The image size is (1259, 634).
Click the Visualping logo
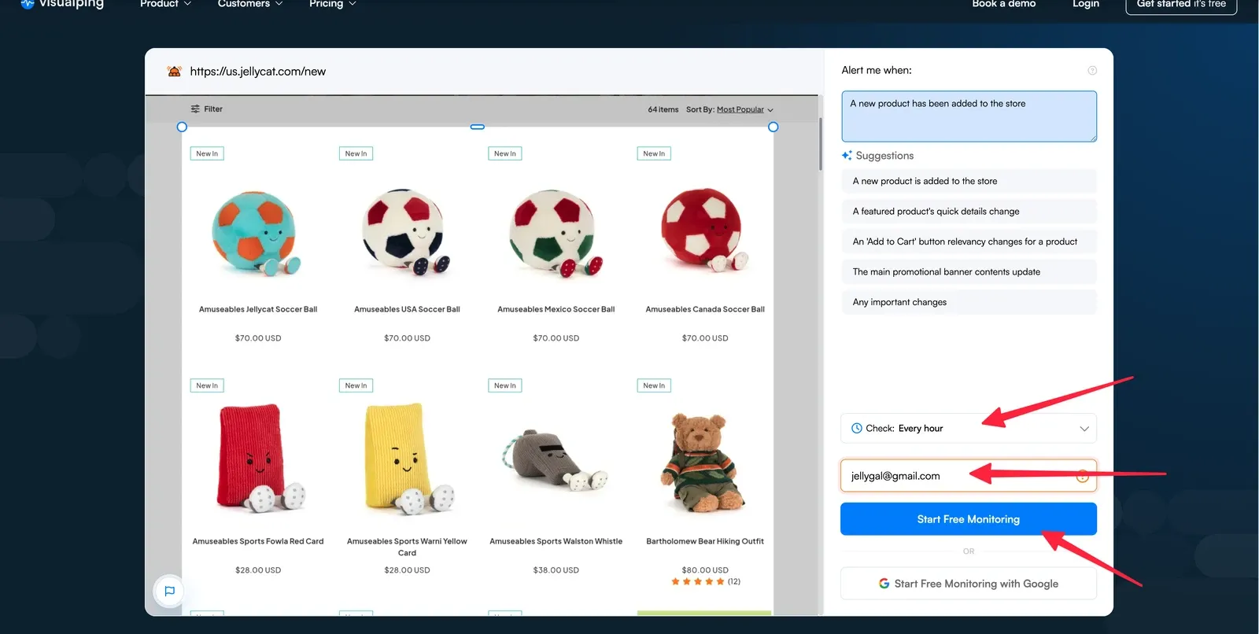pyautogui.click(x=62, y=4)
